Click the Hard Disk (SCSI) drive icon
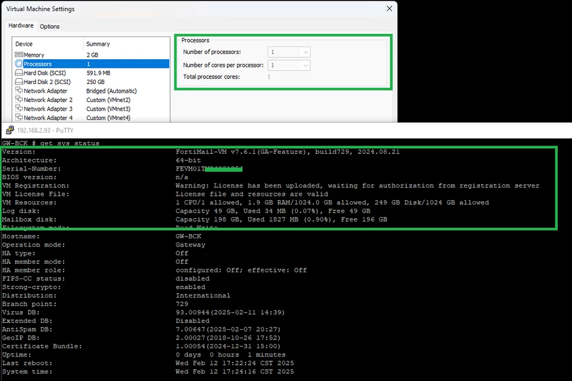Screen dimensions: 572x381 19,73
